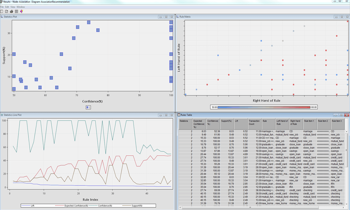The image size is (350, 210).
Task: Click the Rule Item 1 column header
Action: point(310,124)
